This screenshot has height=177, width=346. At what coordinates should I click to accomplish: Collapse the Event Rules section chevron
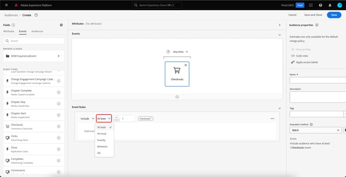(280, 108)
